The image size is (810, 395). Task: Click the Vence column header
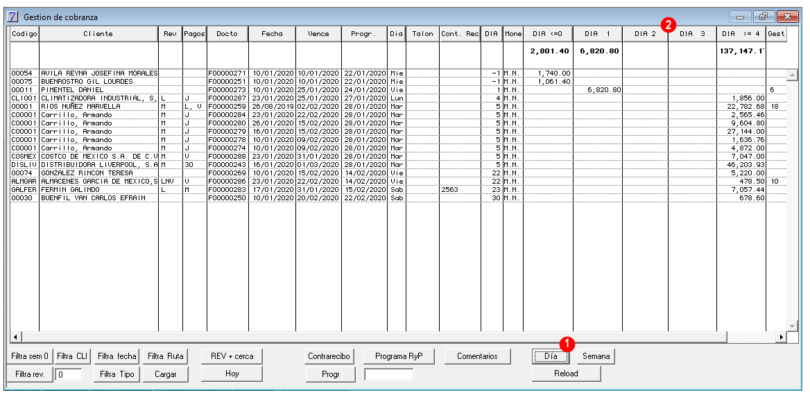(318, 33)
